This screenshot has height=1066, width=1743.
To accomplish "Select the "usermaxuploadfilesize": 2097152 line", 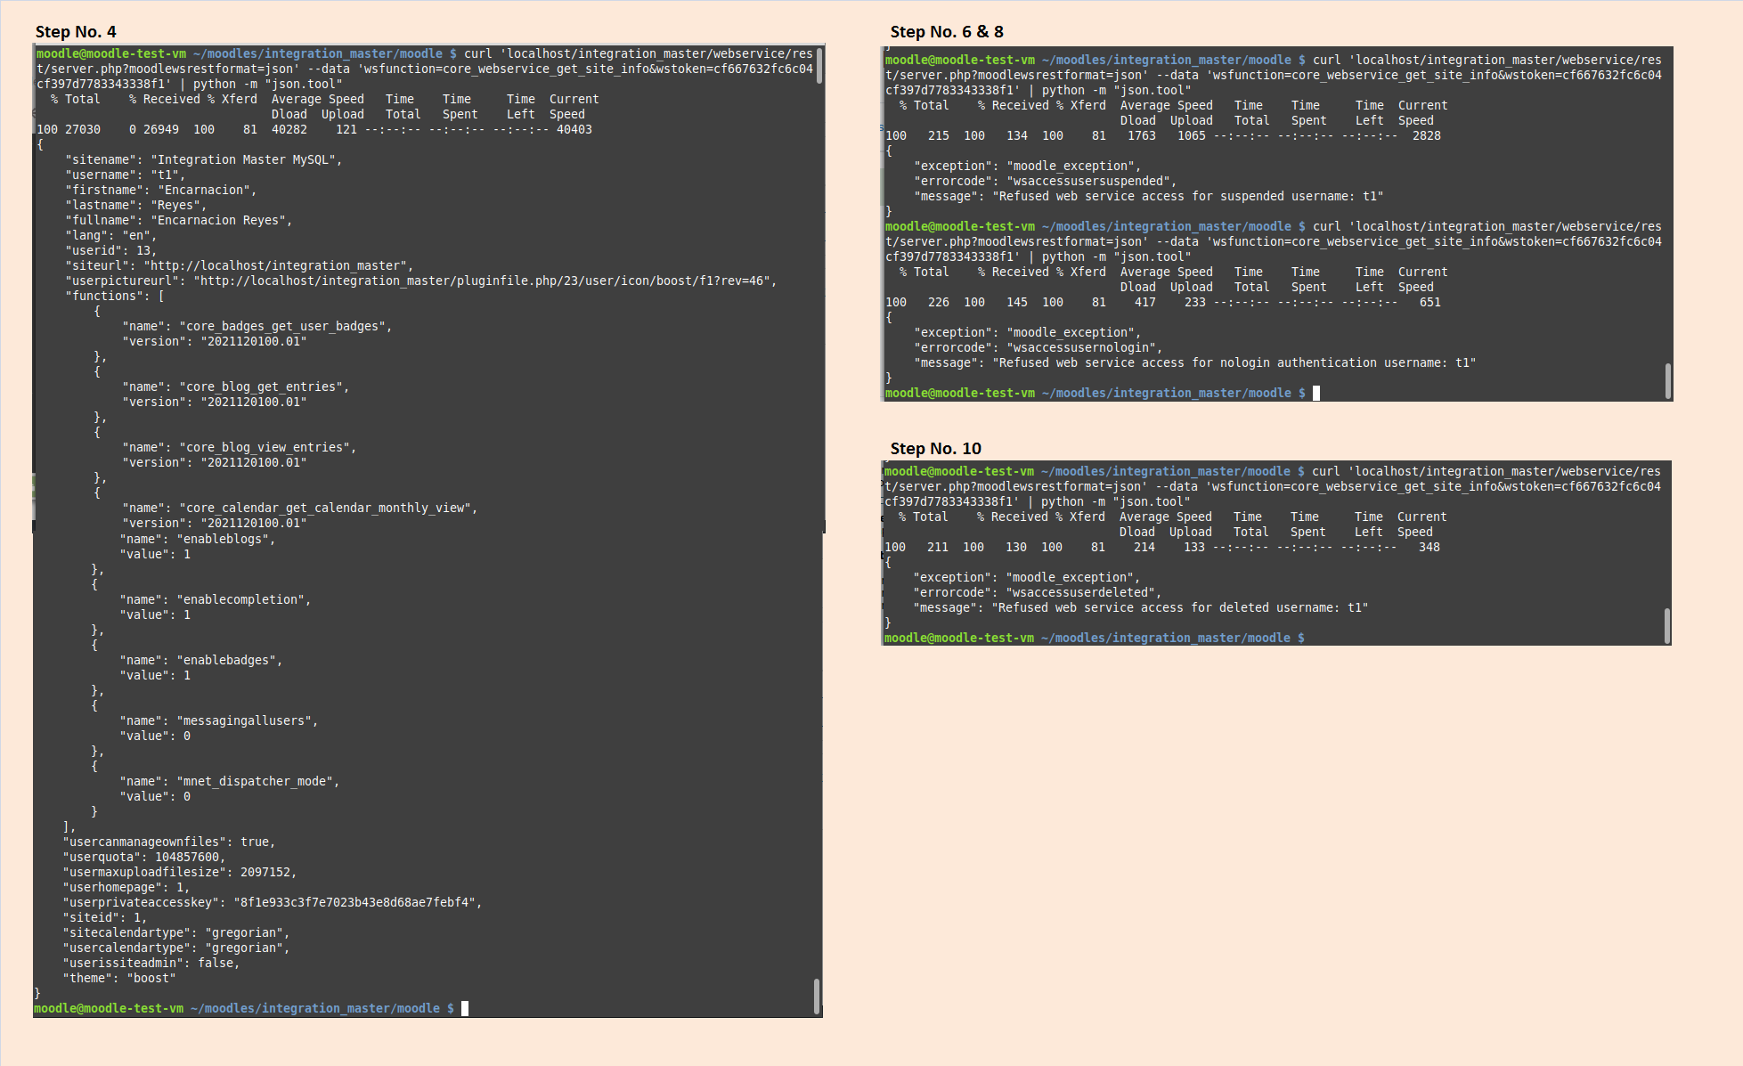I will point(180,873).
